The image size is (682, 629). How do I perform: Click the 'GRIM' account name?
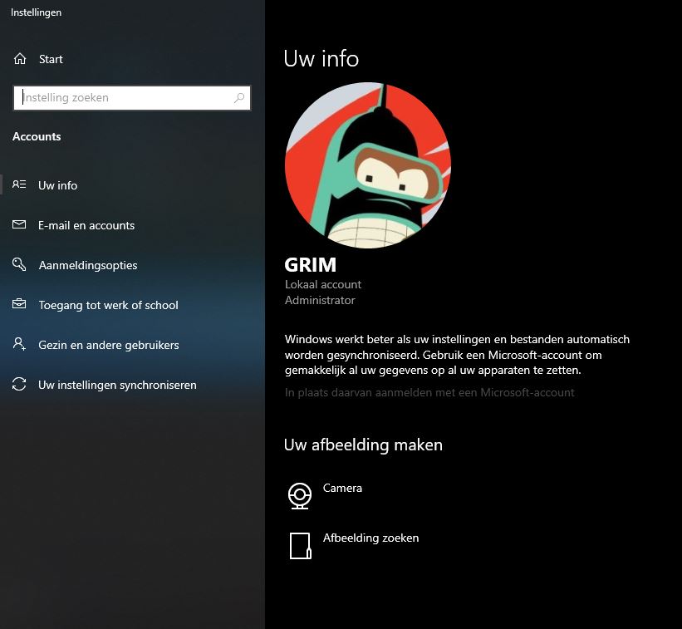point(311,265)
